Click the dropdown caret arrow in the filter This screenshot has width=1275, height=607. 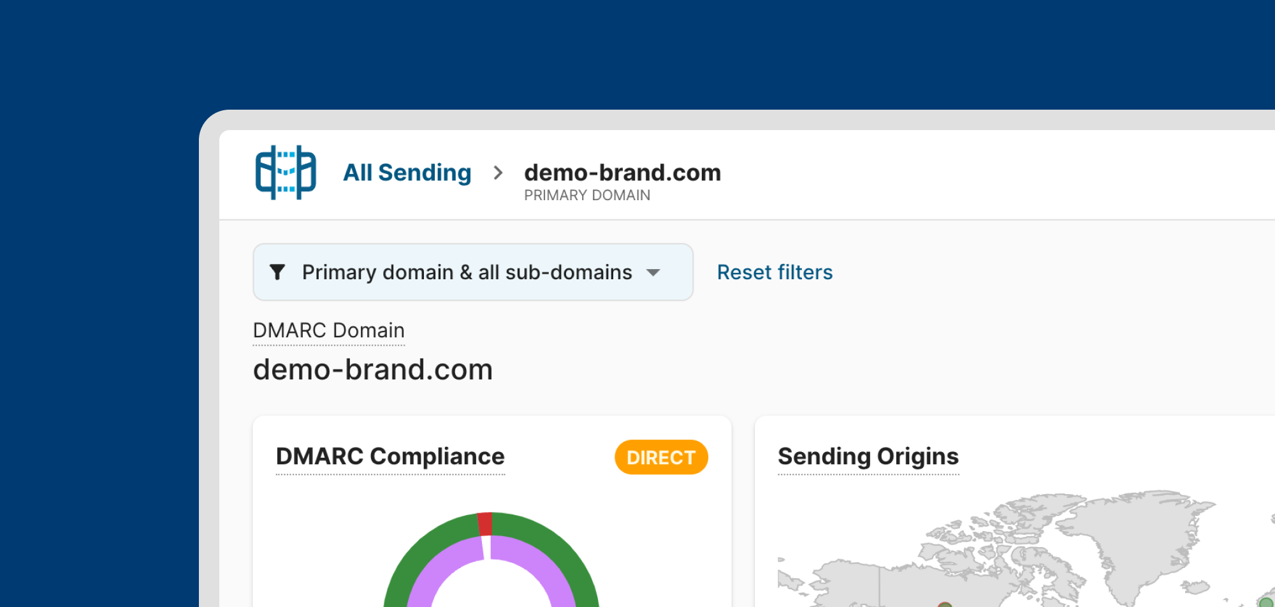pyautogui.click(x=653, y=273)
